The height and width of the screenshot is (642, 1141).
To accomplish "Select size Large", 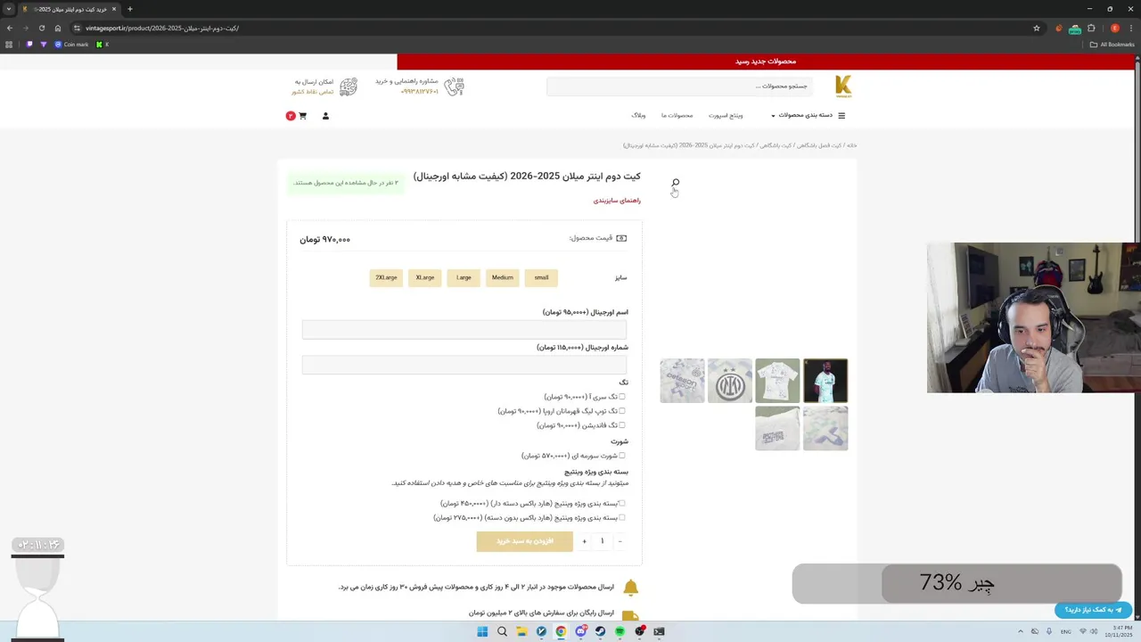I will click(x=464, y=277).
